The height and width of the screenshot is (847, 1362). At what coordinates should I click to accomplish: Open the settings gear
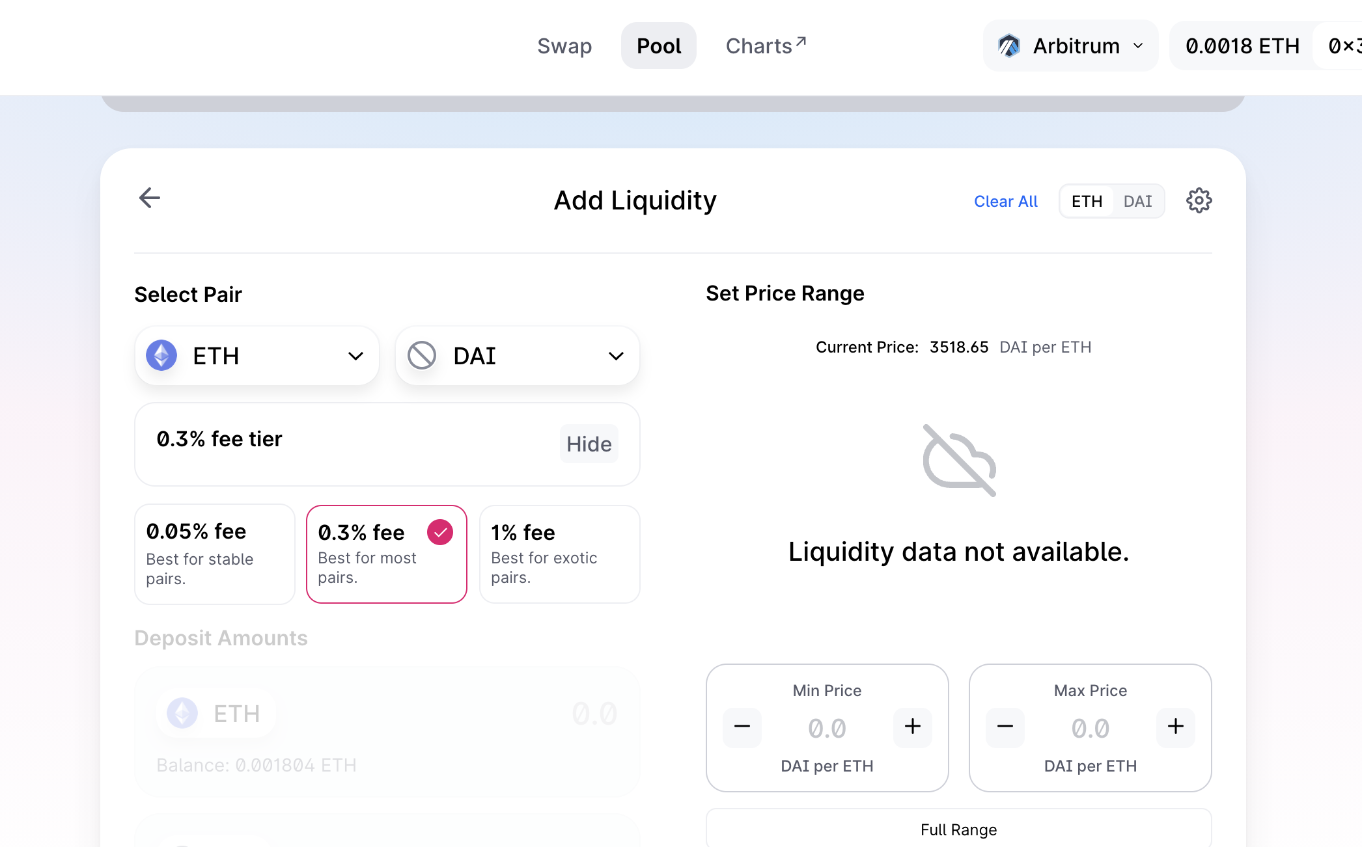[x=1199, y=200]
